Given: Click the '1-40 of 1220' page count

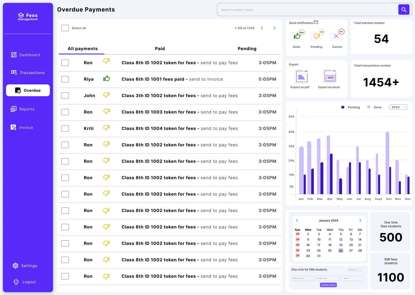Looking at the screenshot, I should 245,28.
